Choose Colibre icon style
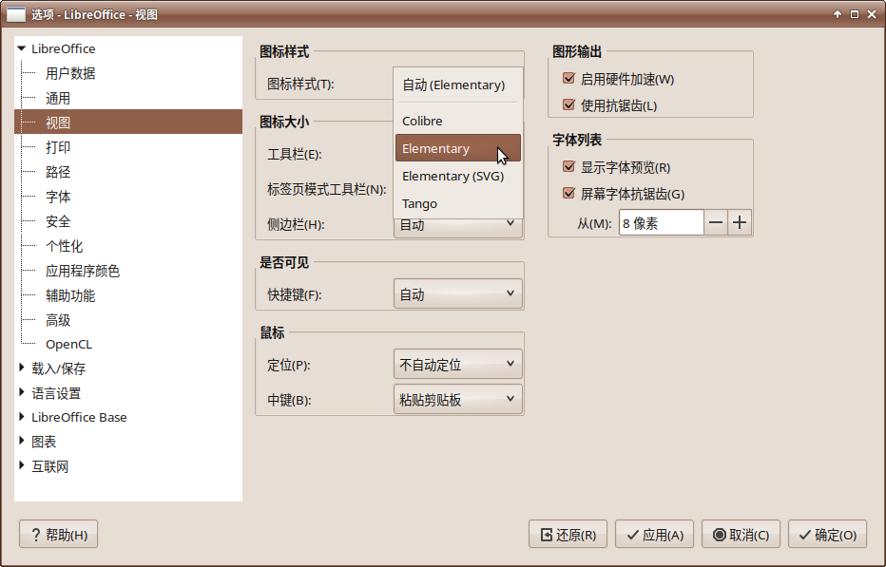 [457, 121]
